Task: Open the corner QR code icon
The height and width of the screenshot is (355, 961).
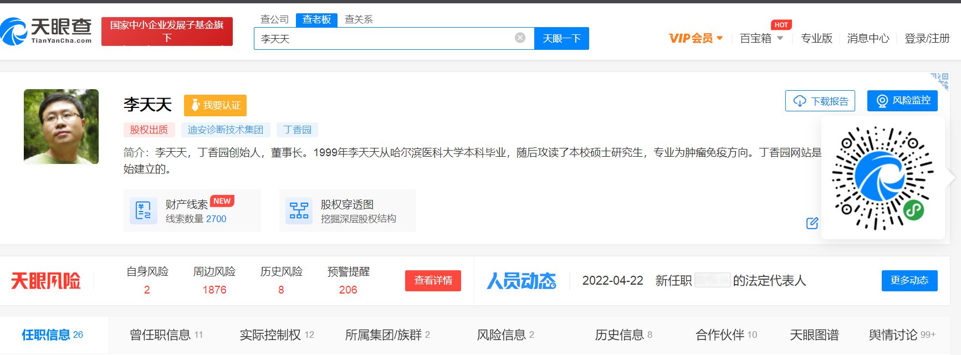Action: pos(940,81)
